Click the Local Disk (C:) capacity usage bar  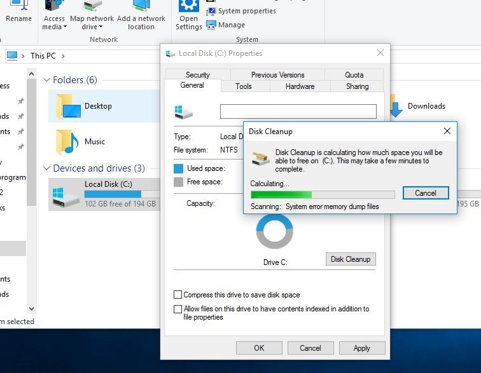tap(122, 194)
